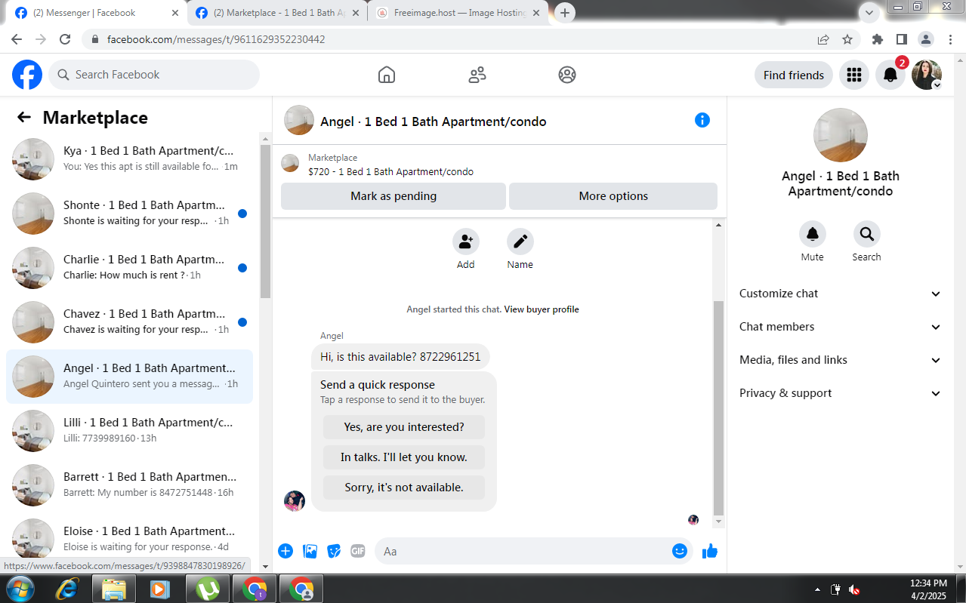
Task: Open the grid Menu icon
Action: 854,75
